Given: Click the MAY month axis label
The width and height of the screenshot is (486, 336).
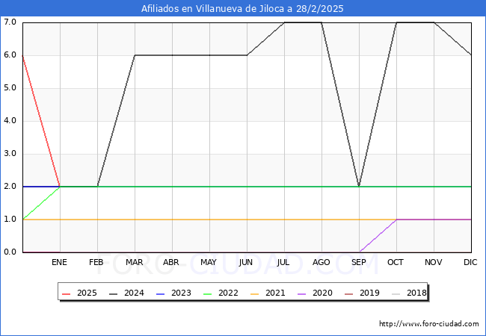Looking at the screenshot, I should click(x=209, y=262).
